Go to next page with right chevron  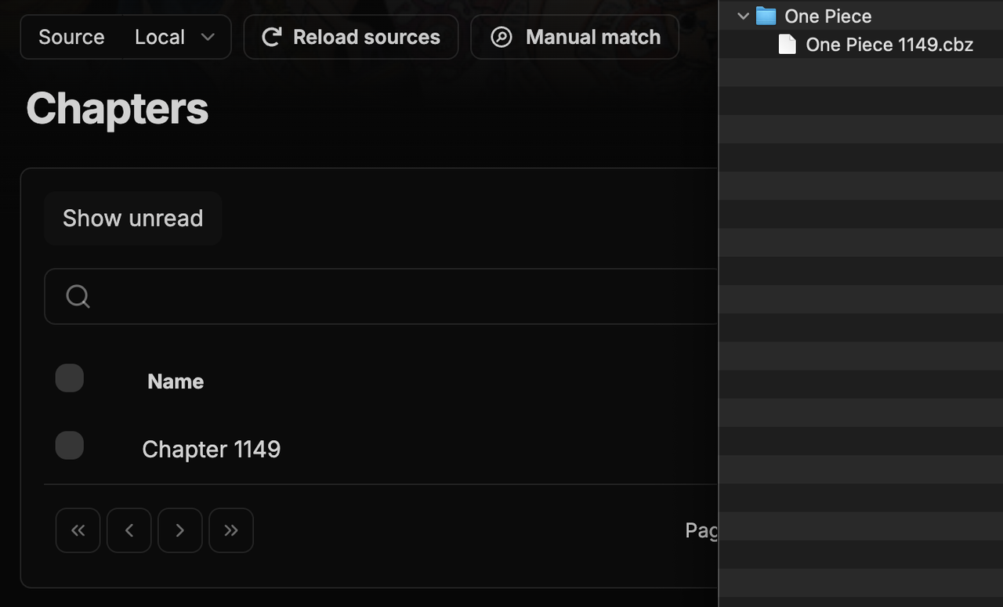pyautogui.click(x=180, y=530)
